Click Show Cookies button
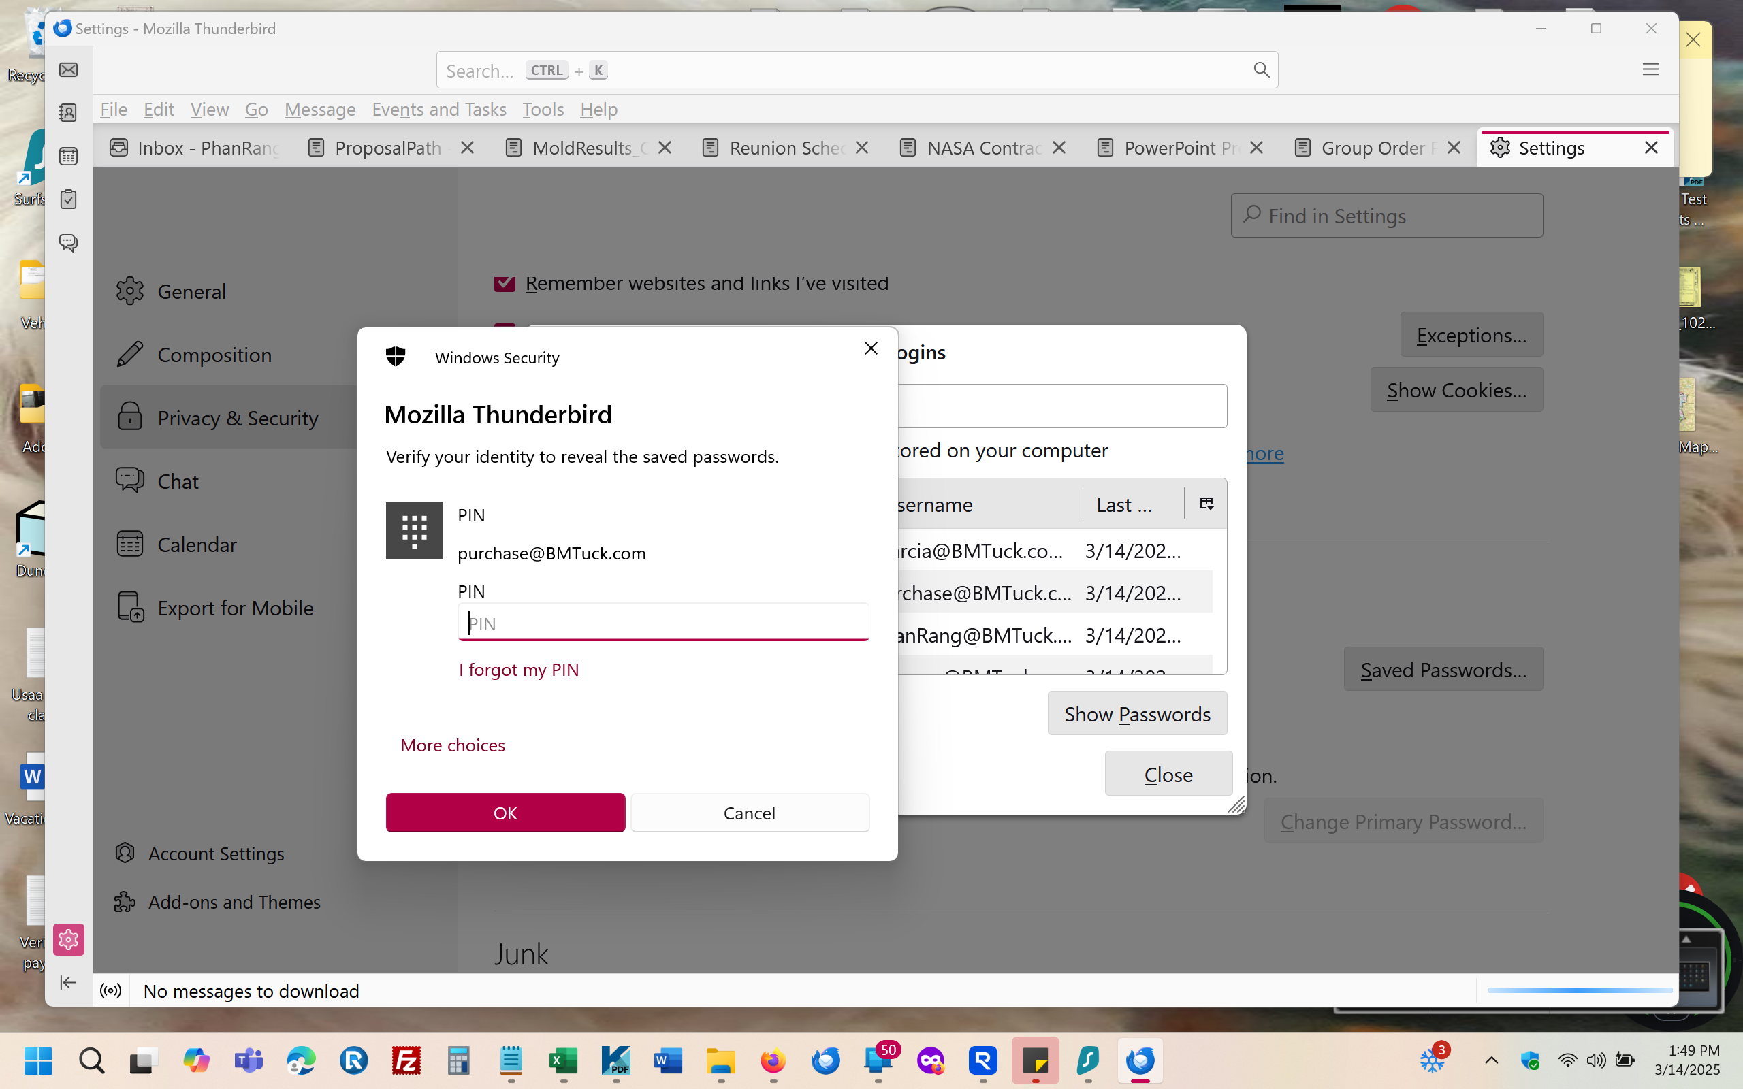 tap(1456, 389)
